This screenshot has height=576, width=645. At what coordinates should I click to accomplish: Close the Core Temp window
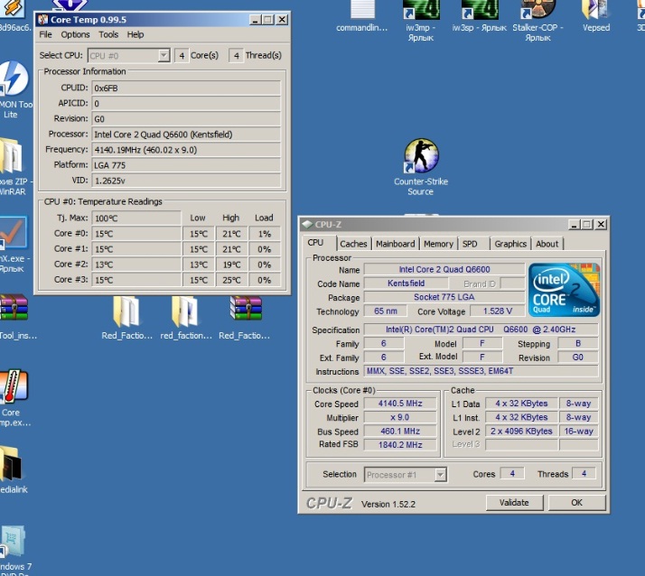click(282, 20)
